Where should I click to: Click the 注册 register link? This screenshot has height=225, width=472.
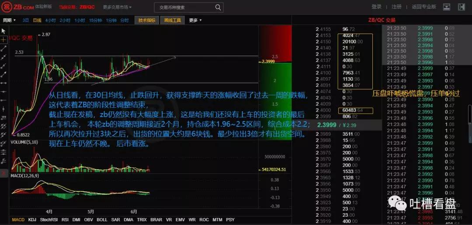[x=396, y=7]
